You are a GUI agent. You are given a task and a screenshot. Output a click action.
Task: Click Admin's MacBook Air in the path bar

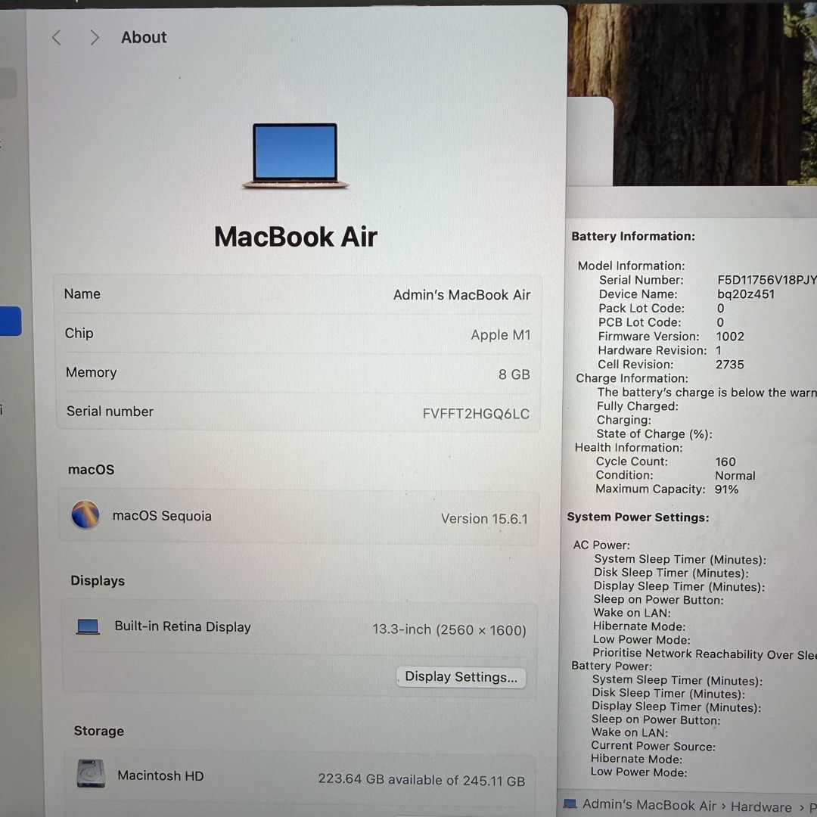click(x=649, y=804)
